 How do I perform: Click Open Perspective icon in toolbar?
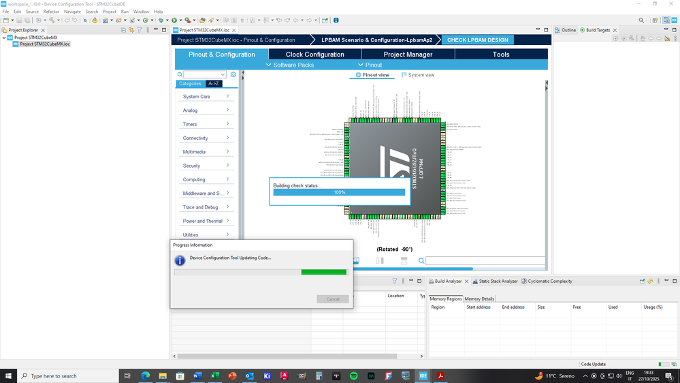point(655,20)
